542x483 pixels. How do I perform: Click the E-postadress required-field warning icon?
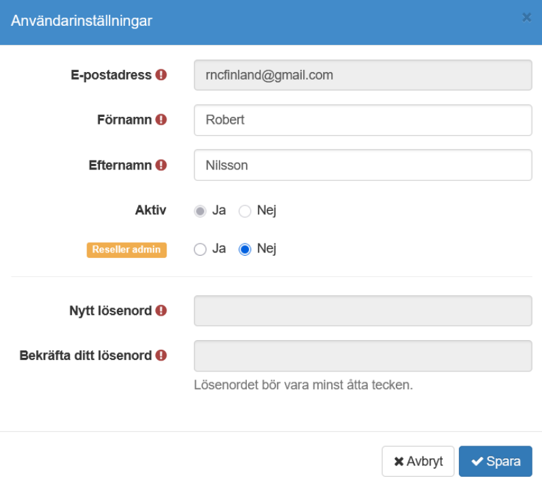[161, 75]
